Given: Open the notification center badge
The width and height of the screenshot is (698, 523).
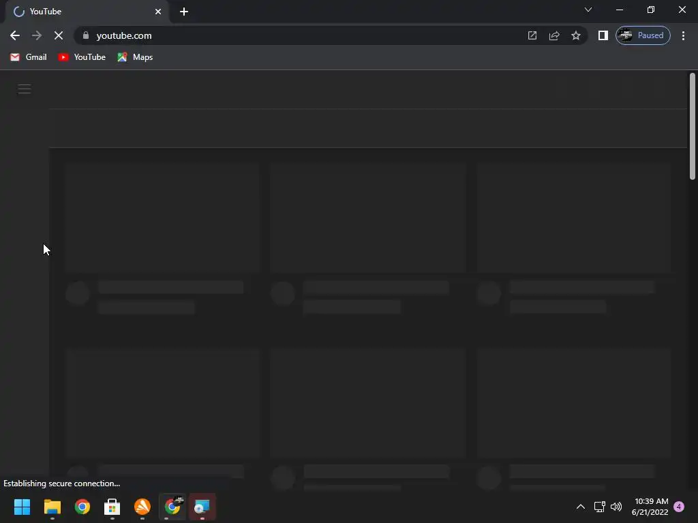Looking at the screenshot, I should (680, 507).
